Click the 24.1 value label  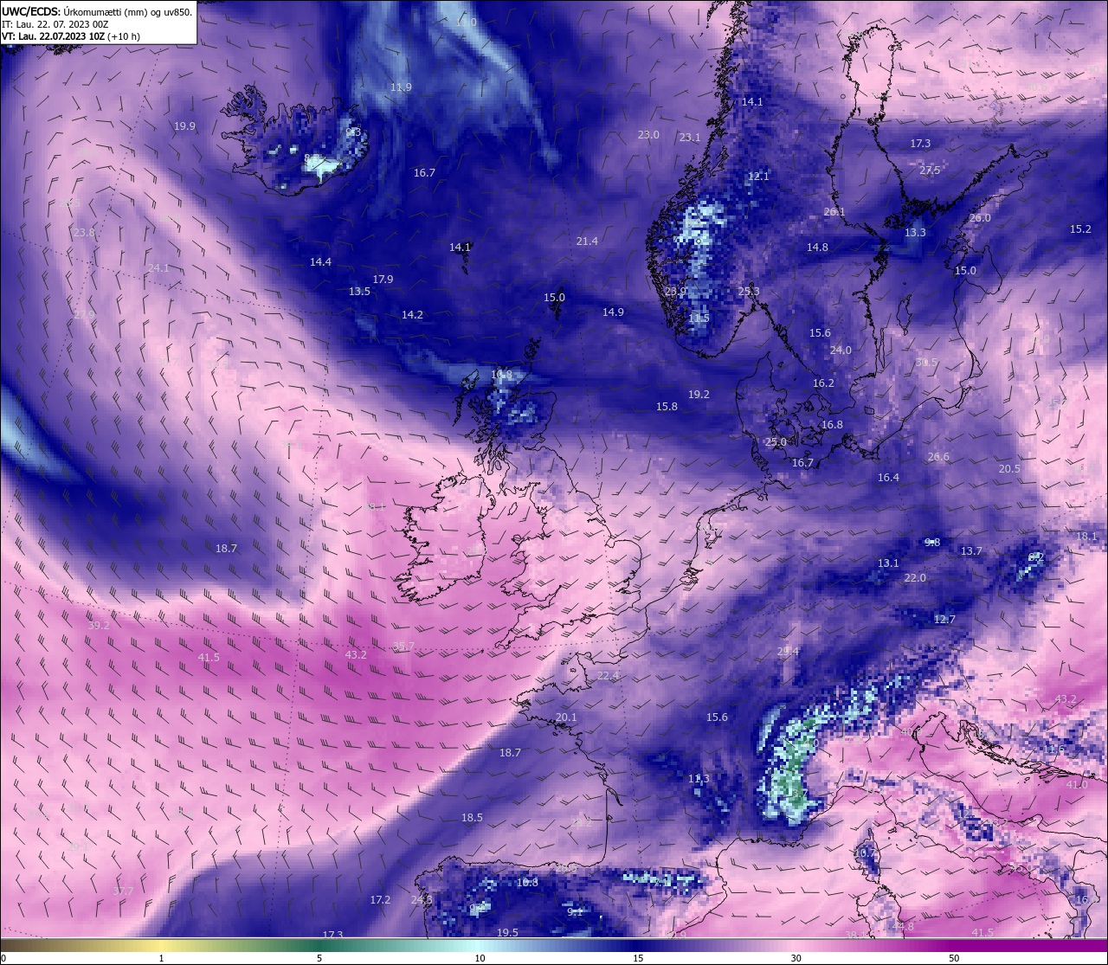(x=158, y=268)
